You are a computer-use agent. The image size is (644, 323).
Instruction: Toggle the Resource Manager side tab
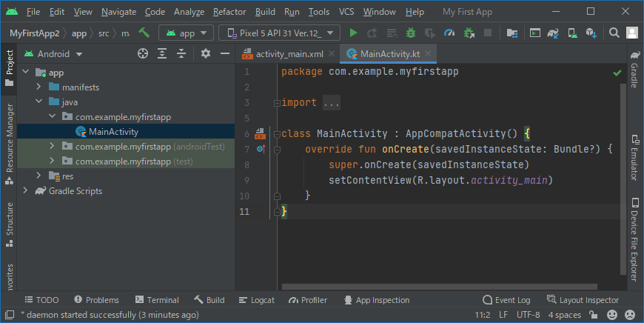point(9,144)
